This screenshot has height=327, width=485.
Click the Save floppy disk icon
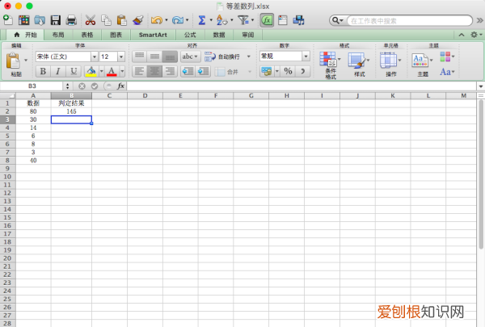click(56, 19)
